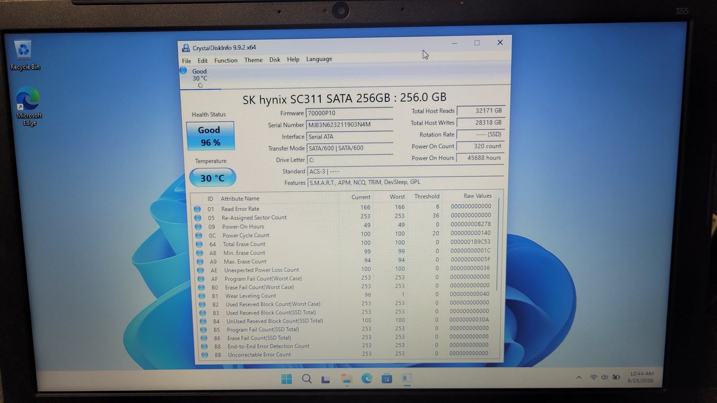Click the Total Host Reads value 32171 GB
The width and height of the screenshot is (717, 403).
(480, 110)
